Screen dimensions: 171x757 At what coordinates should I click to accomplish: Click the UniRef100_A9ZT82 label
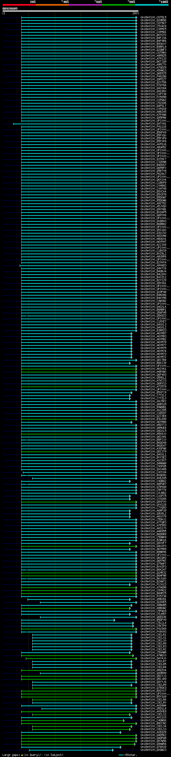click(x=153, y=203)
